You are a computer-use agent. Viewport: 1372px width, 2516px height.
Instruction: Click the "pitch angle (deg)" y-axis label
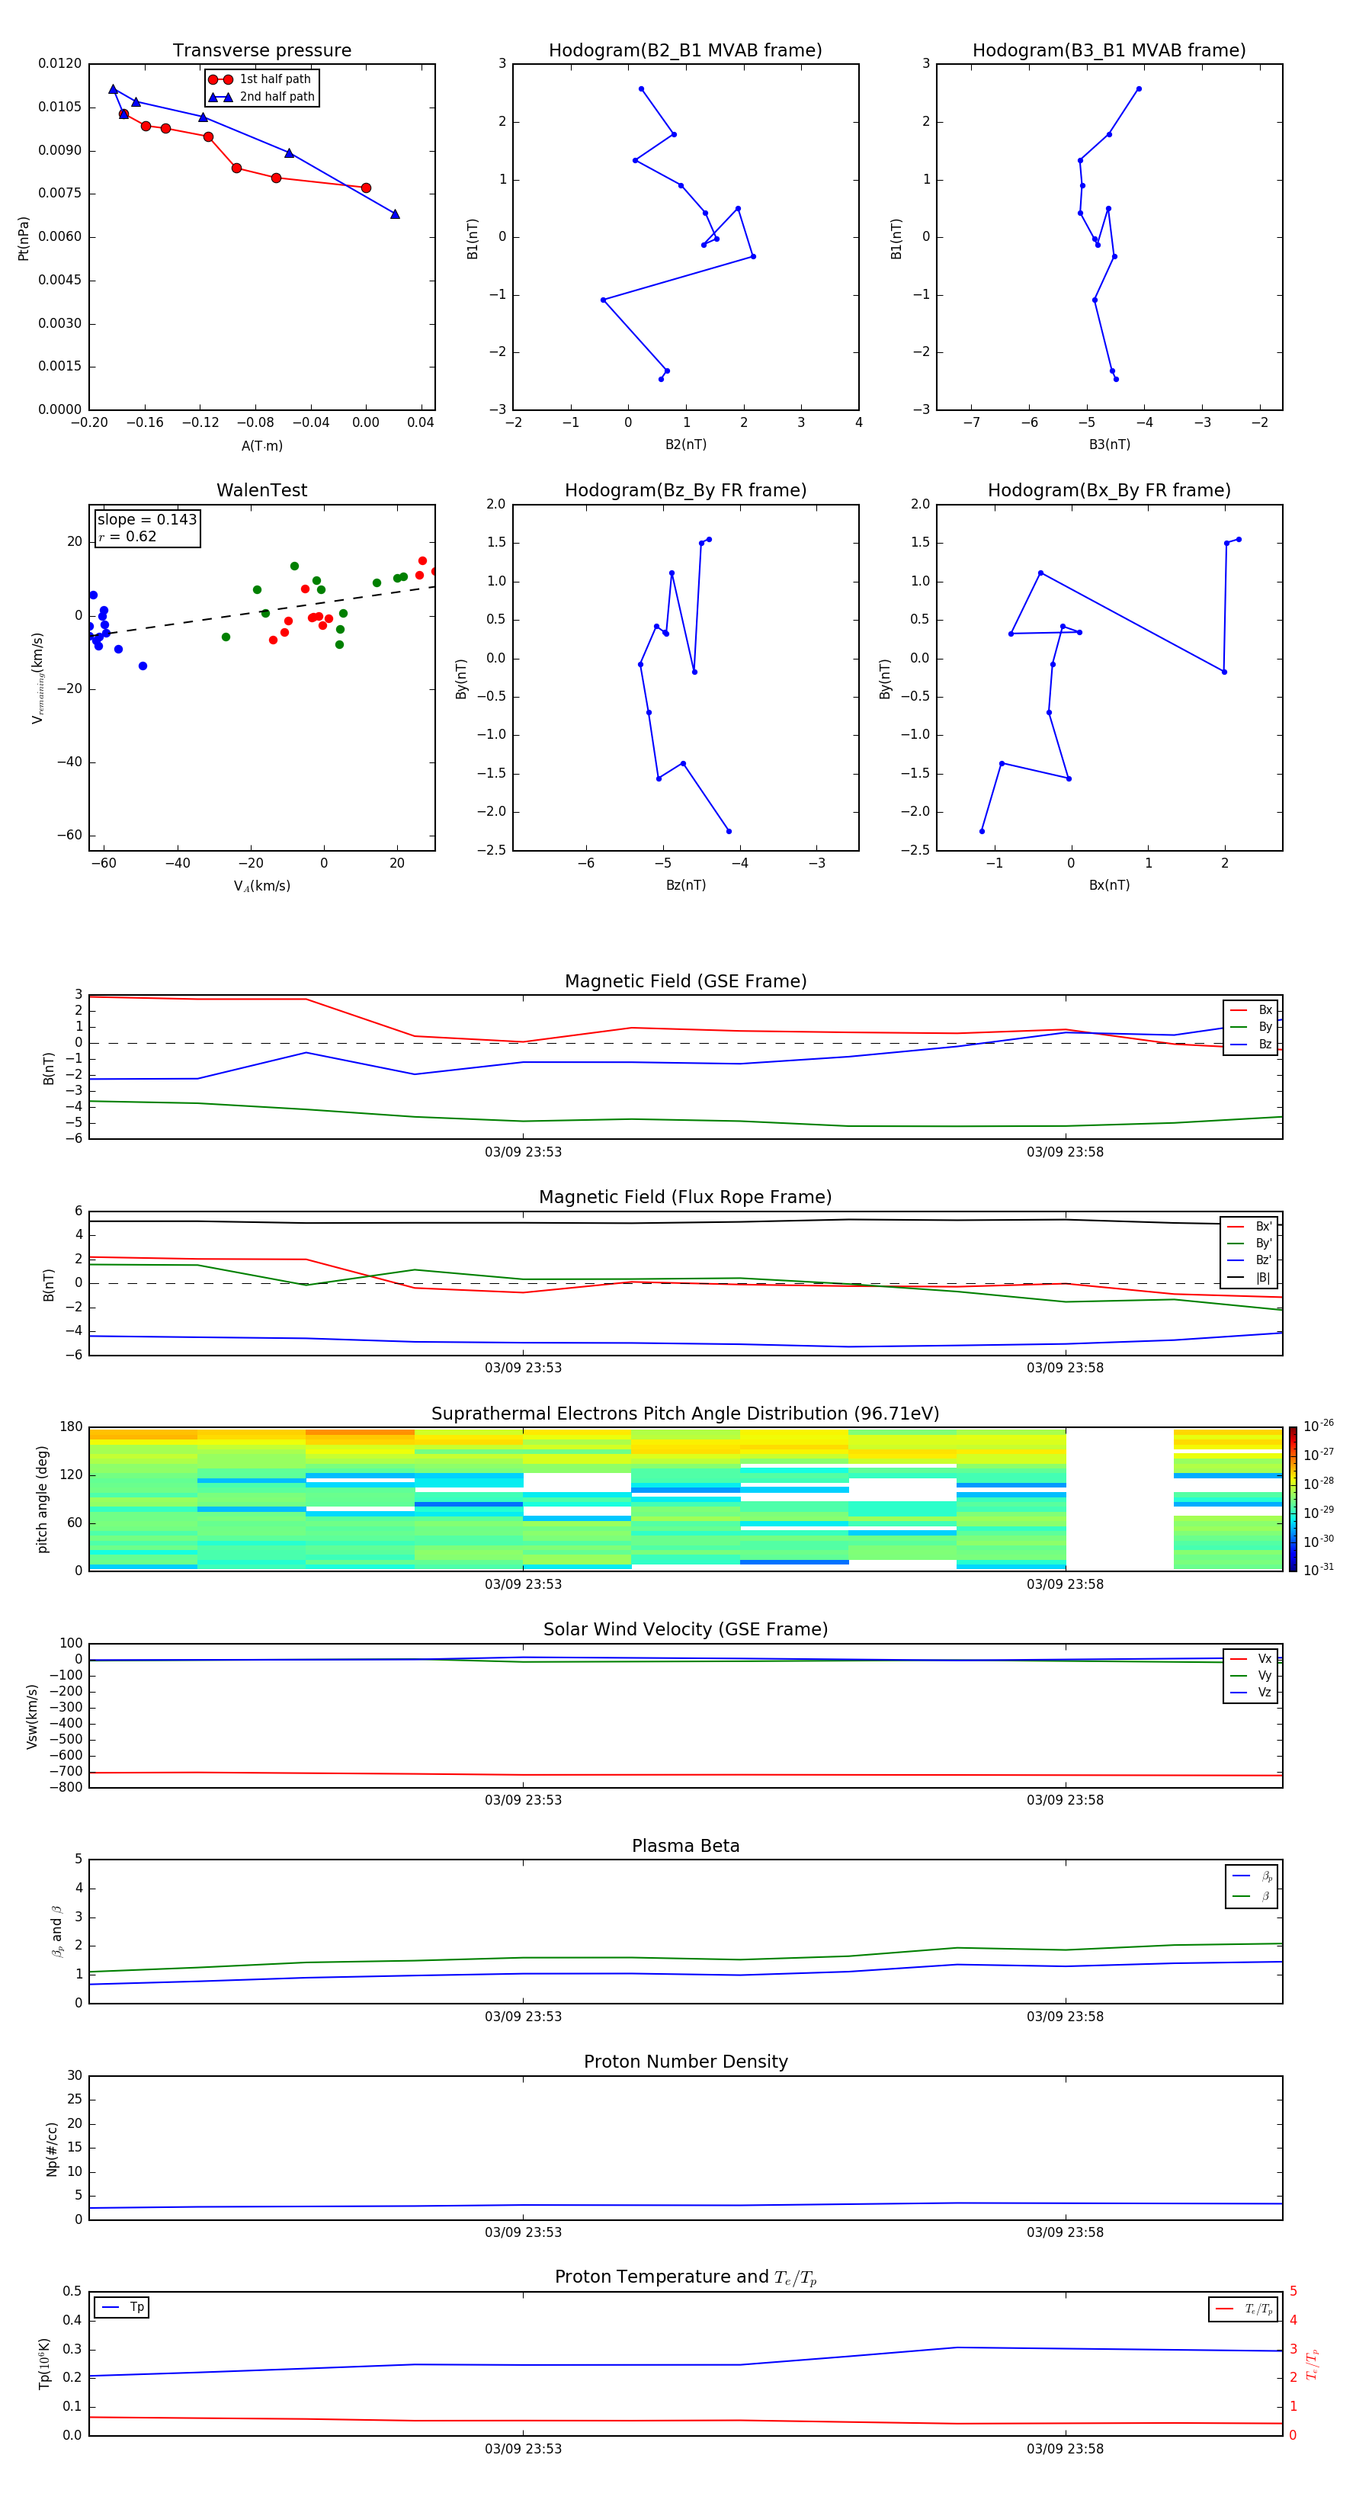click(x=42, y=1499)
